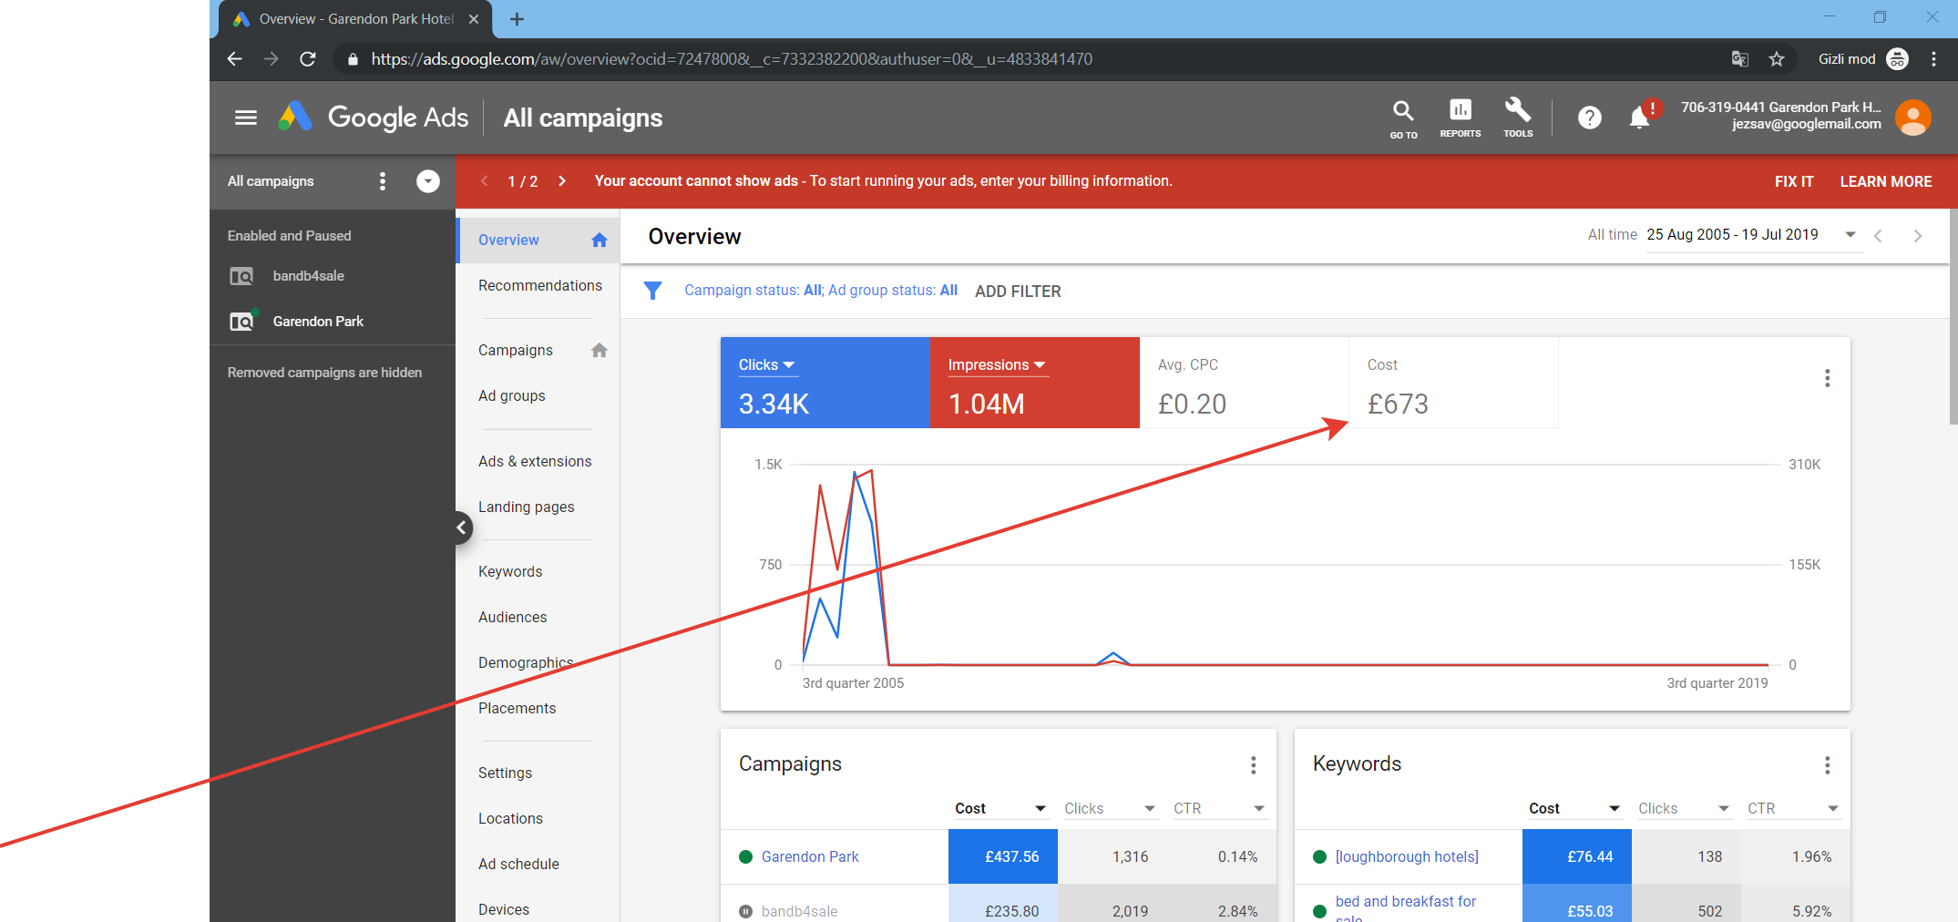Click home icon next to Overview
This screenshot has width=1958, height=922.
point(599,241)
